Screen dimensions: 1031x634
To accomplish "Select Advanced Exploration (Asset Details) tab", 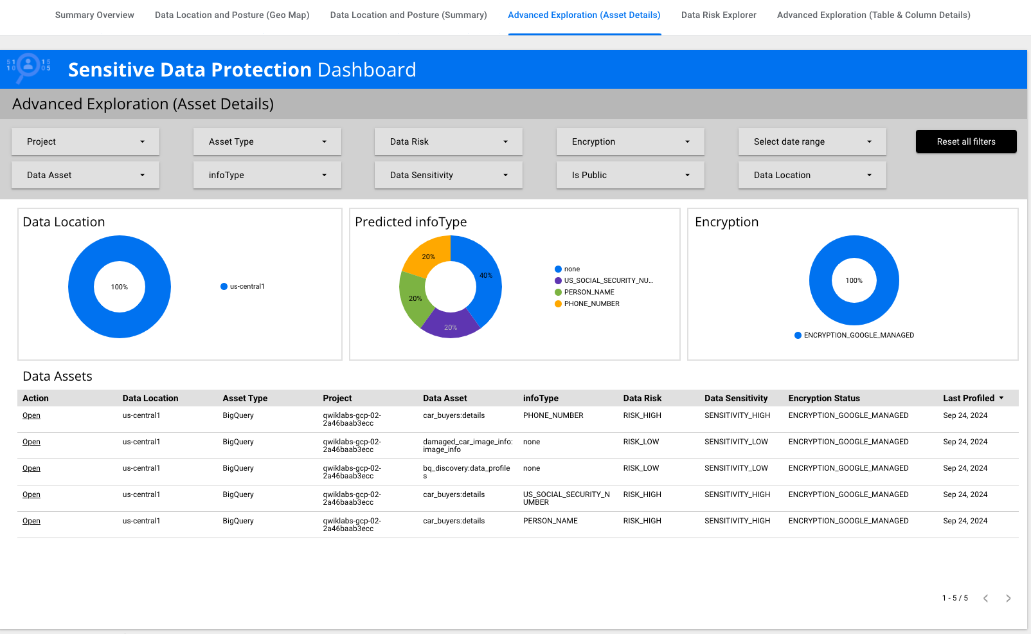I will (x=584, y=15).
